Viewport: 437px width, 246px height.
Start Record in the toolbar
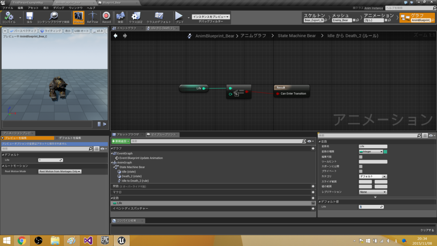106,17
